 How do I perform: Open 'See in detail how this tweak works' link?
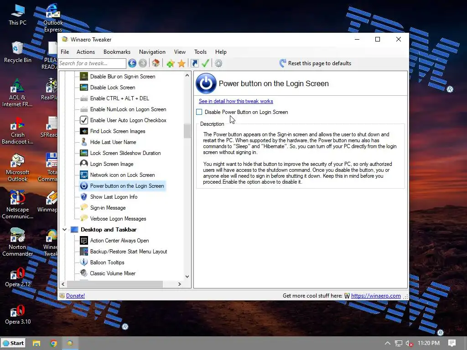click(x=236, y=101)
